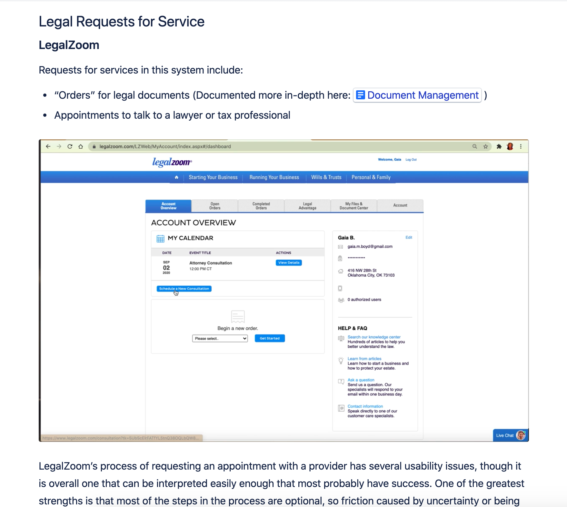This screenshot has height=507, width=567.
Task: Switch to the Open Orders tab
Action: coord(215,206)
